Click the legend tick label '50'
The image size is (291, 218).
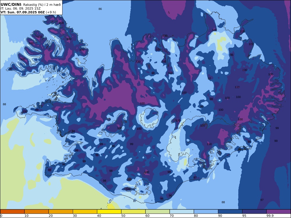123,216
